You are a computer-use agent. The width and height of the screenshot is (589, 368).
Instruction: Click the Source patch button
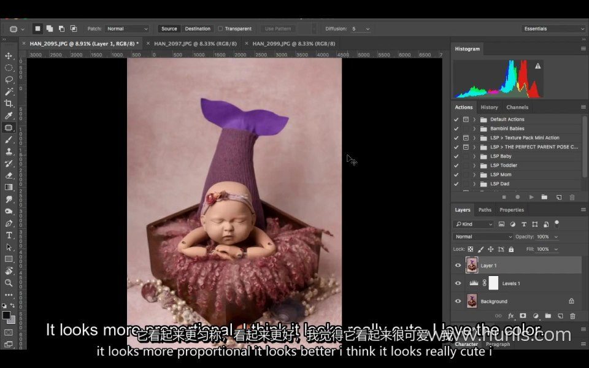click(169, 29)
